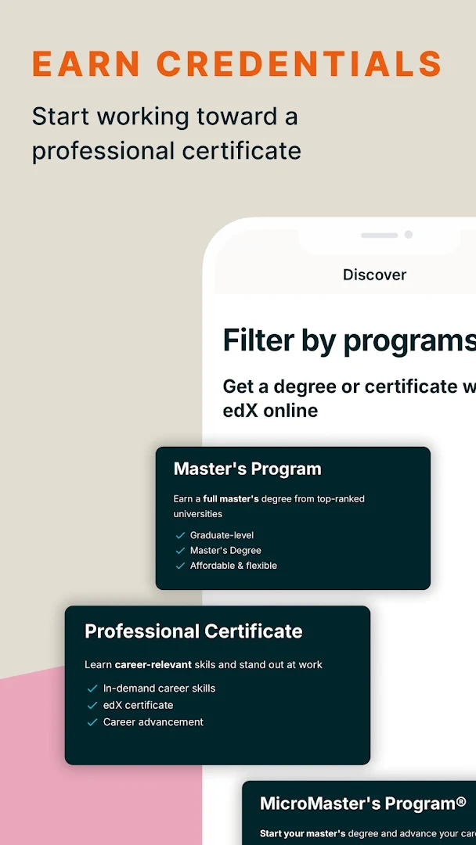The image size is (476, 845).
Task: Click the 'EARN CREDENTIALS' orange headline
Action: 237,63
